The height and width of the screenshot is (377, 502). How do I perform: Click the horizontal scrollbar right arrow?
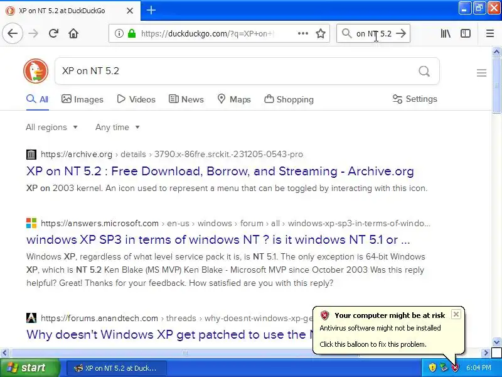coord(486,353)
